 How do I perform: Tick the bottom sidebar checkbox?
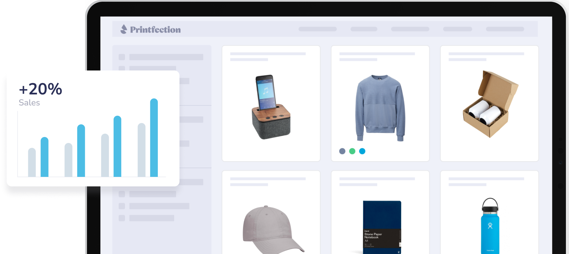pos(122,218)
